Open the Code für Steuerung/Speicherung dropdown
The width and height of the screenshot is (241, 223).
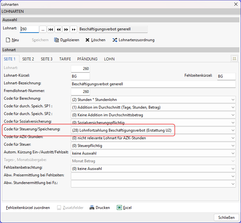coord(233,130)
